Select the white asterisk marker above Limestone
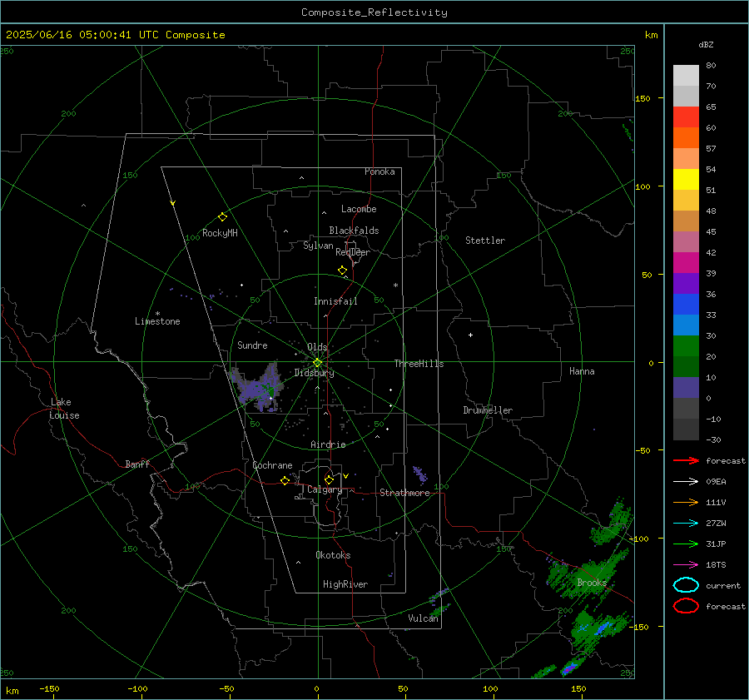This screenshot has height=700, width=749. 157,314
